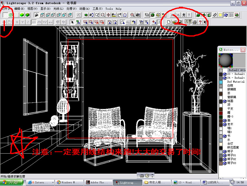Viewport: 247px width, 186px height.
Task: Click the black arrow Select tool
Action: [72, 22]
